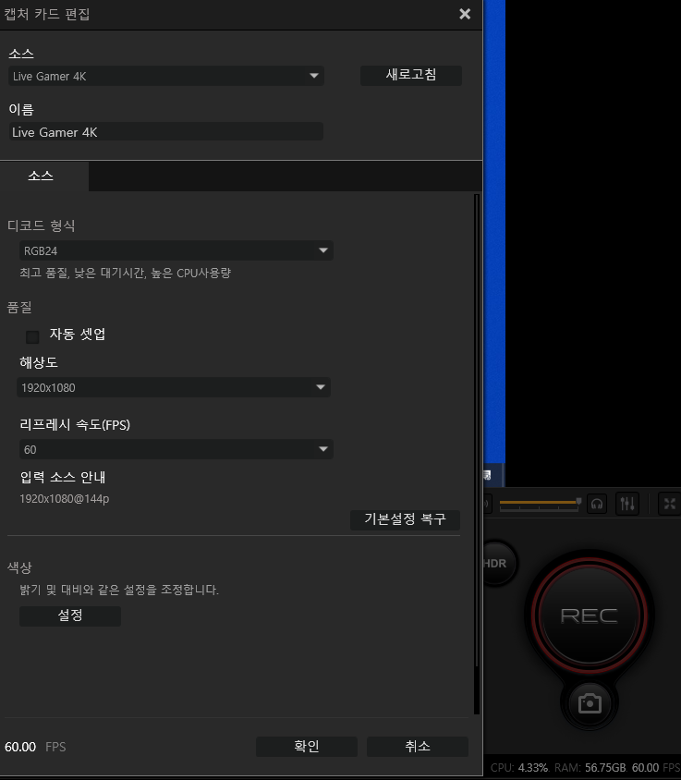Open the 해상도 1920x1080 dropdown
This screenshot has width=681, height=780.
174,387
